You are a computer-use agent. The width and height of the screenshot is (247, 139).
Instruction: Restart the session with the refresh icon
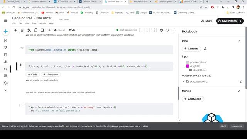(167, 30)
